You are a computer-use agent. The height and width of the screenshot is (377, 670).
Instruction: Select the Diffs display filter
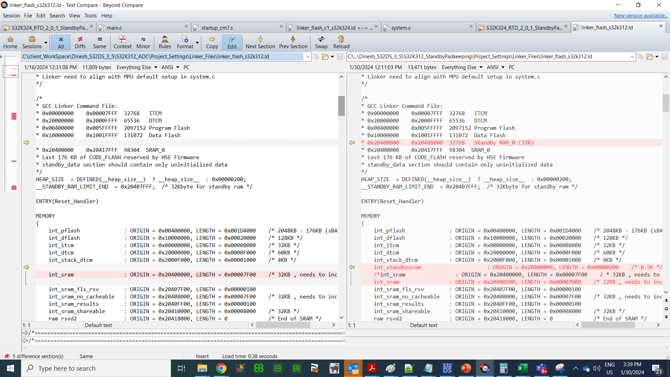tap(80, 42)
